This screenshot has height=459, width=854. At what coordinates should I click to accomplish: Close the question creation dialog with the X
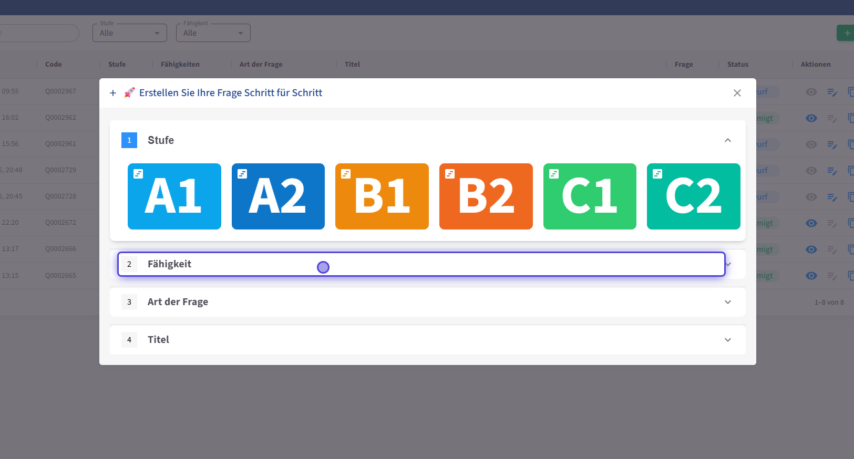coord(737,93)
